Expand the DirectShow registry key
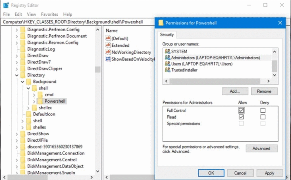Image resolution: width=291 pixels, height=180 pixels. tap(17, 134)
